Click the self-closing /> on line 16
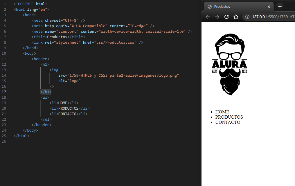Screen dimensions: 295x186 pos(52,86)
